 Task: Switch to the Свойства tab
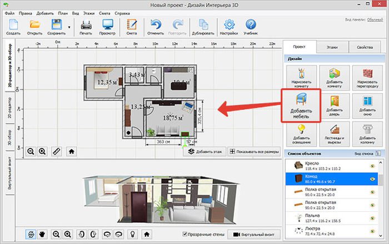point(366,48)
